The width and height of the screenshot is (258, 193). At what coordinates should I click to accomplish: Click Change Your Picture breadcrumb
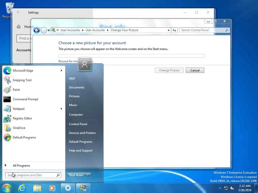[124, 30]
